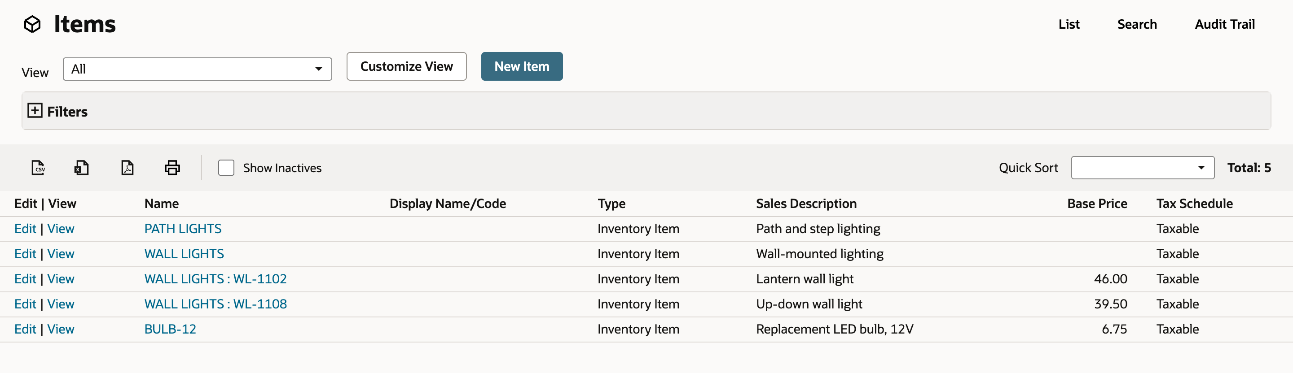Viewport: 1293px width, 373px height.
Task: Enable the Show Inactives checkbox
Action: point(226,168)
